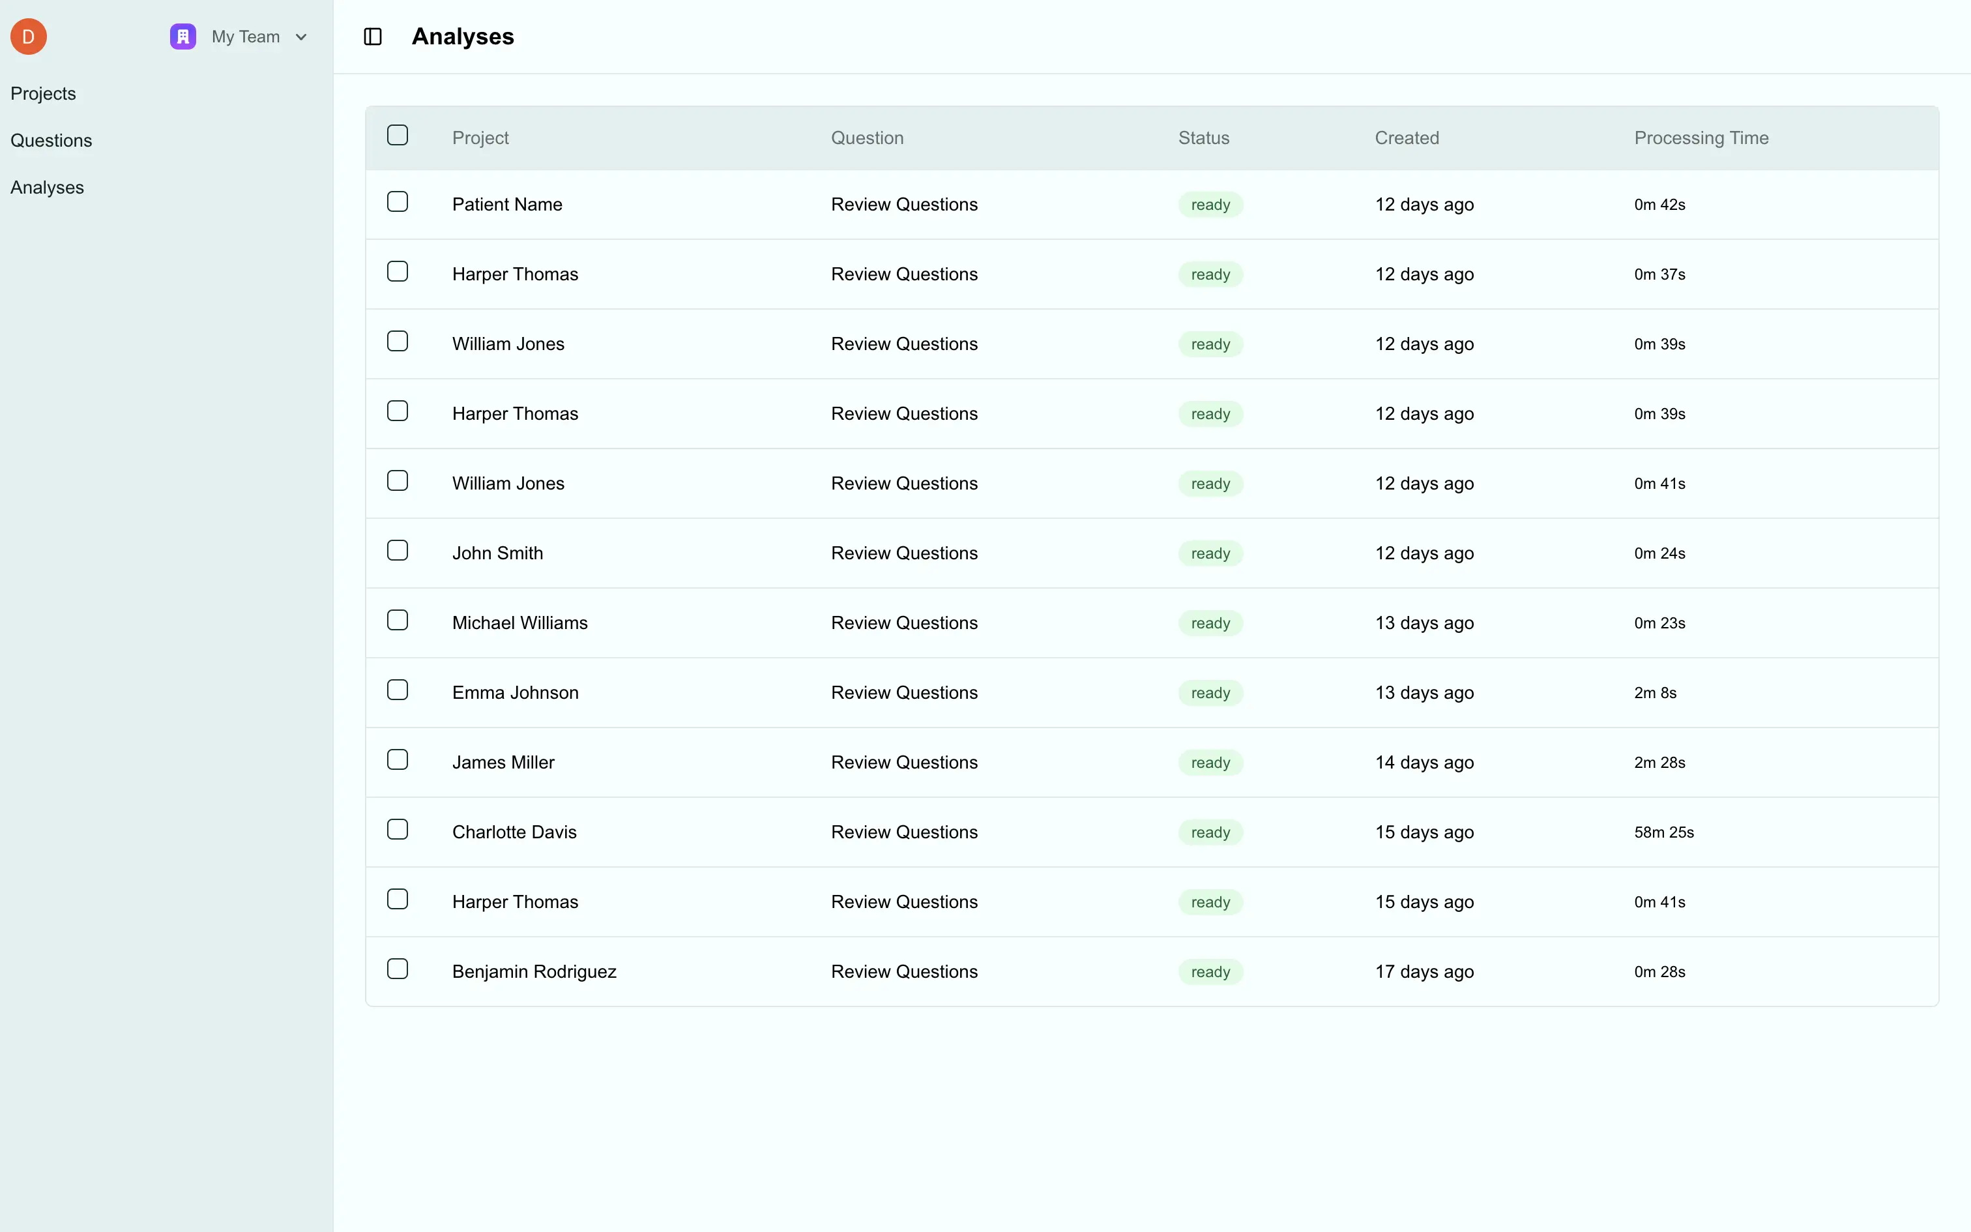
Task: Select the Analyses sidebar entry
Action: 47,186
